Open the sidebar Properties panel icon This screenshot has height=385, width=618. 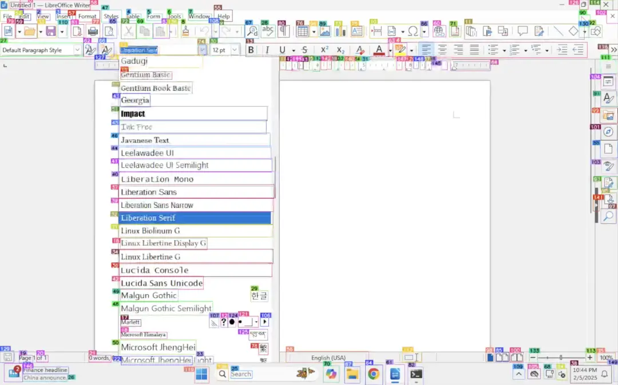(608, 82)
